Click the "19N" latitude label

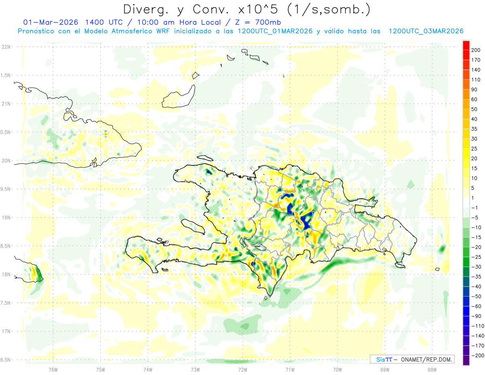pos(6,218)
